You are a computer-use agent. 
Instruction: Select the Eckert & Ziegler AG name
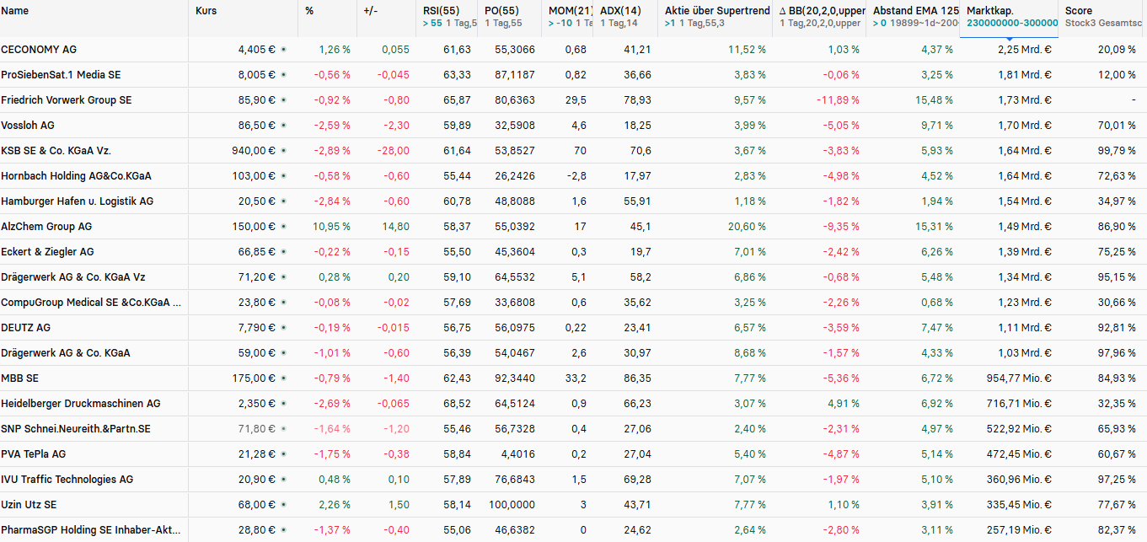48,252
